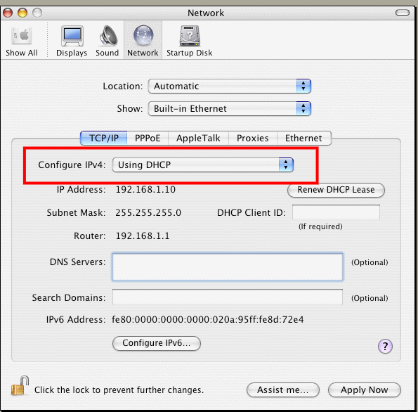The image size is (418, 412).
Task: Expand the Location dropdown
Action: 230,86
